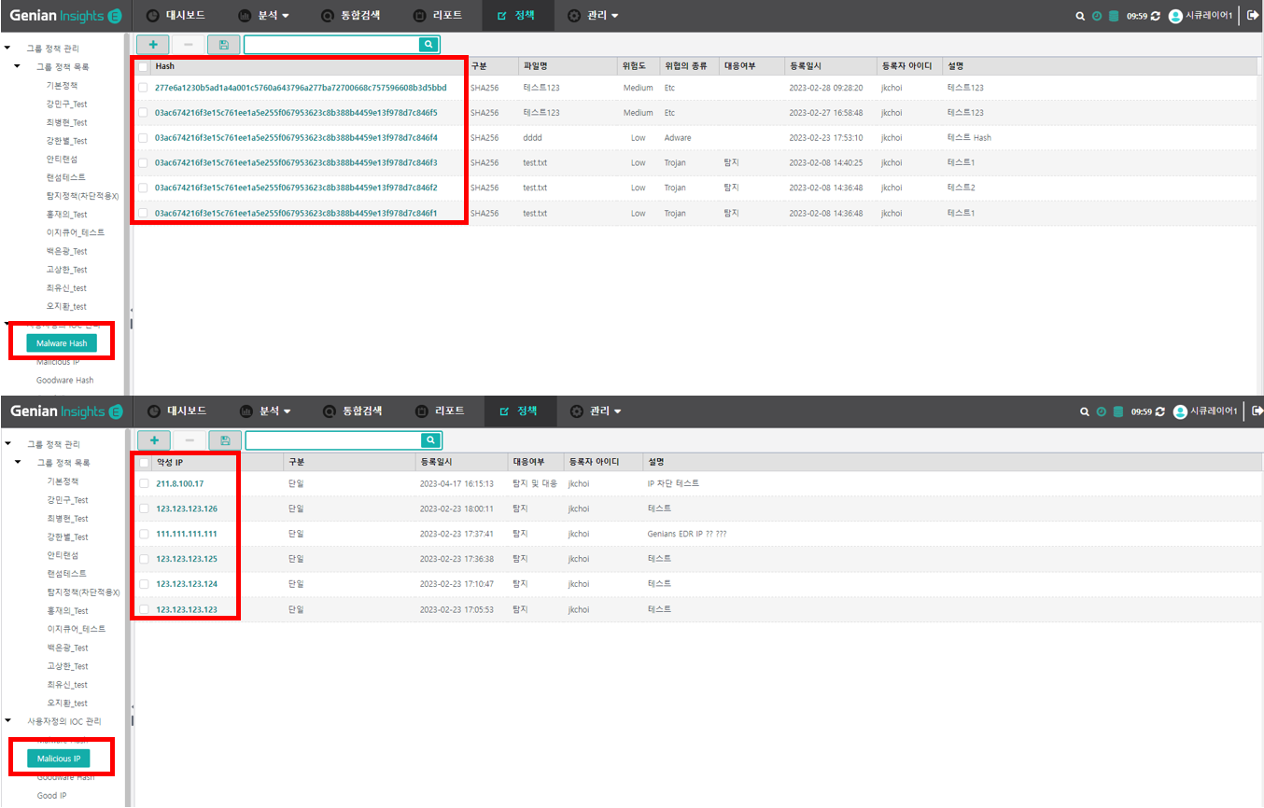The width and height of the screenshot is (1264, 808).
Task: Click the logout arrow icon in the Malware Hash screen header
Action: [x=1253, y=15]
